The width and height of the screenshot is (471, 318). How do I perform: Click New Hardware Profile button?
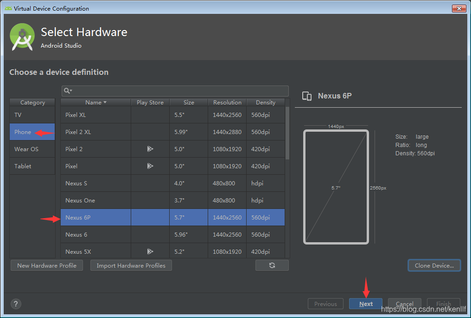click(x=47, y=265)
